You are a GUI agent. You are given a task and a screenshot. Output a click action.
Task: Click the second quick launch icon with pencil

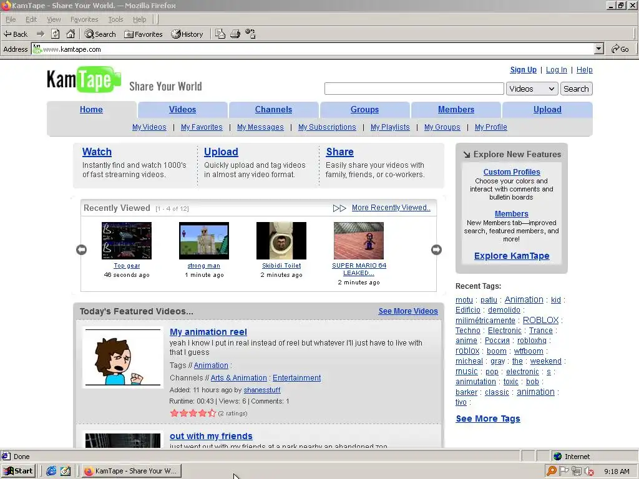[65, 471]
